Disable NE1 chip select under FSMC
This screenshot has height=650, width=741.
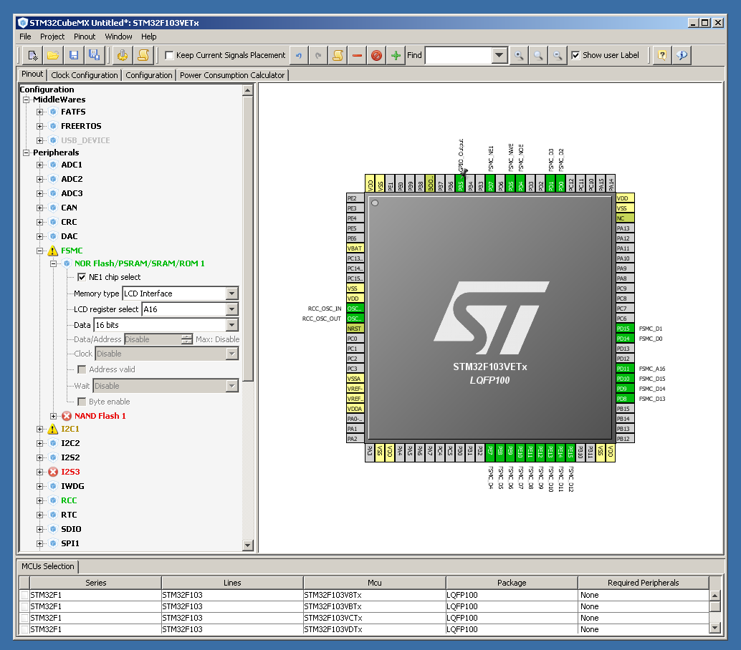pos(82,277)
